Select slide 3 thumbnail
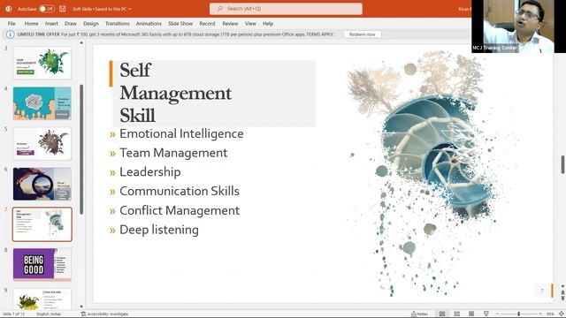This screenshot has width=566, height=318. click(42, 63)
